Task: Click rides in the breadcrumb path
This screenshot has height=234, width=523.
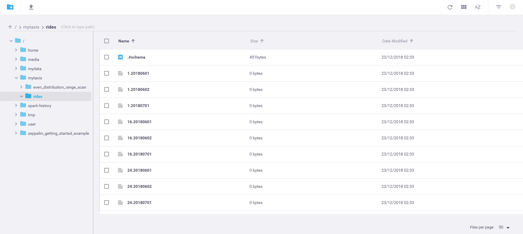Action: [x=51, y=27]
